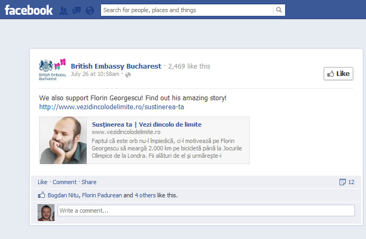Open notifications globe icon in top bar
The image size is (366, 239).
click(x=90, y=11)
